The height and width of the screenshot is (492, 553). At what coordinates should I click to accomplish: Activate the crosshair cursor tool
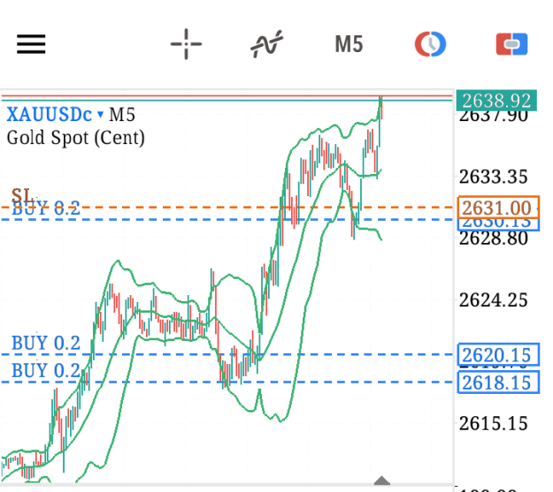pyautogui.click(x=186, y=44)
